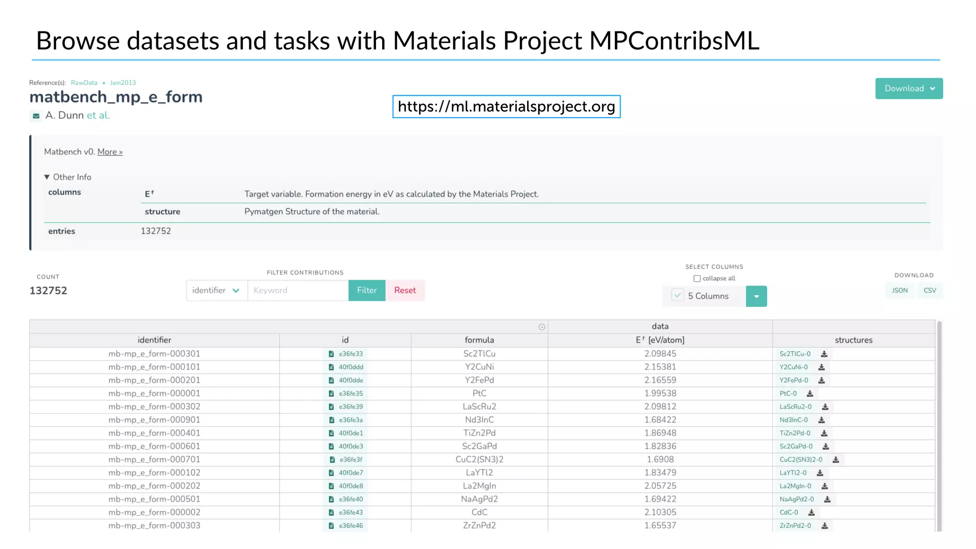This screenshot has width=976, height=549.
Task: Click the circular collapse icon in table header
Action: 542,327
